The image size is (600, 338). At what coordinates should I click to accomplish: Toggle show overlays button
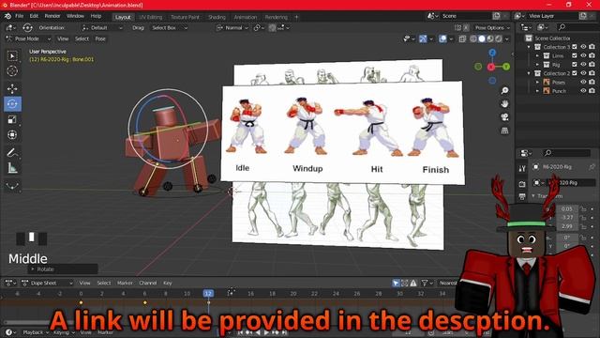tap(442, 38)
